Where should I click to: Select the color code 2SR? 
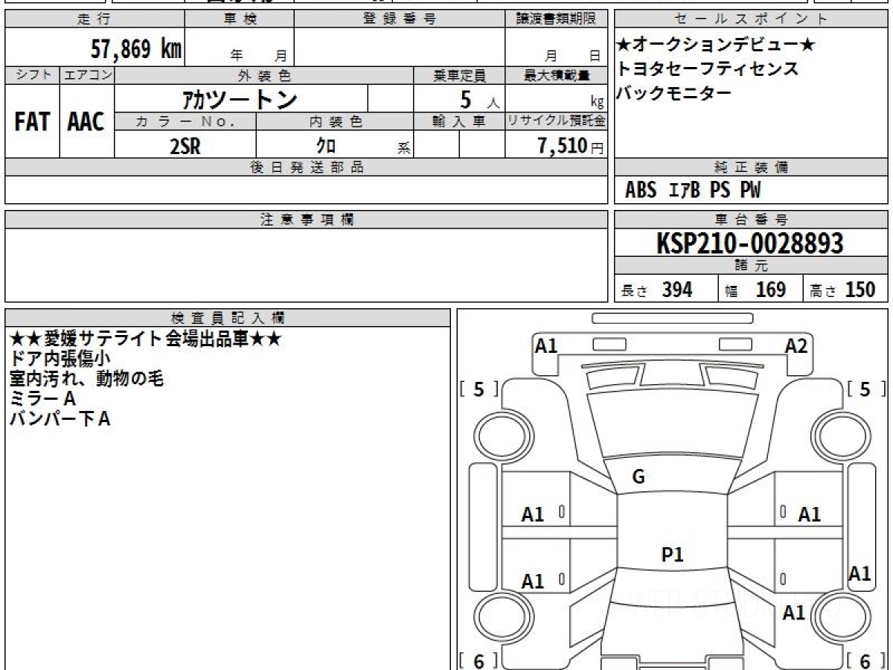click(185, 145)
